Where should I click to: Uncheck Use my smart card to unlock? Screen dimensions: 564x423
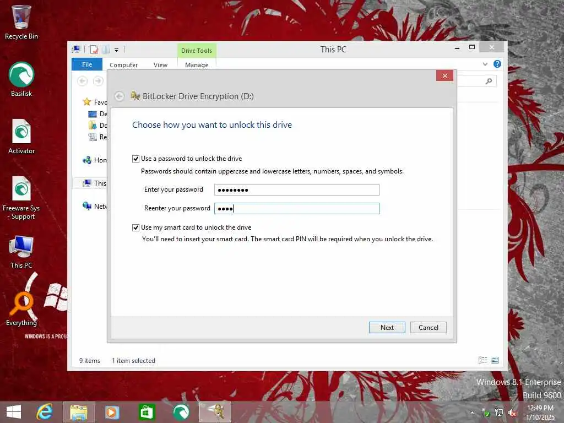pos(135,227)
